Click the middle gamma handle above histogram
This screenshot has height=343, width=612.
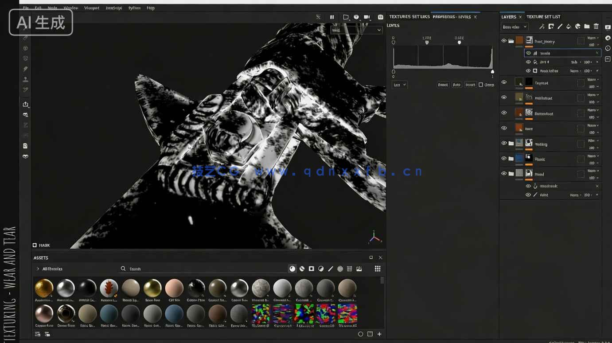[x=427, y=43]
